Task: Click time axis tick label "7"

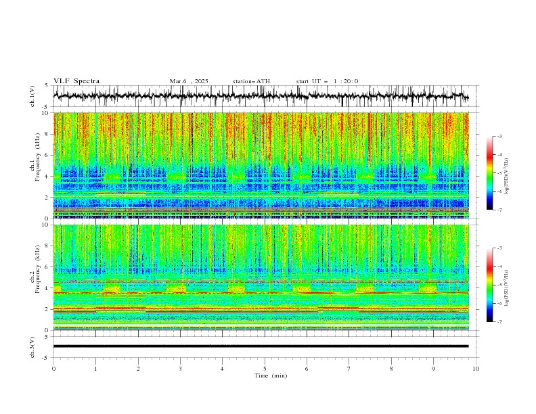Action: (x=349, y=369)
